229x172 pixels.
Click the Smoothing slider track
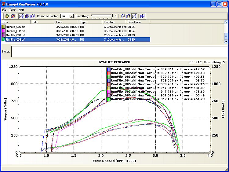[x=101, y=16]
